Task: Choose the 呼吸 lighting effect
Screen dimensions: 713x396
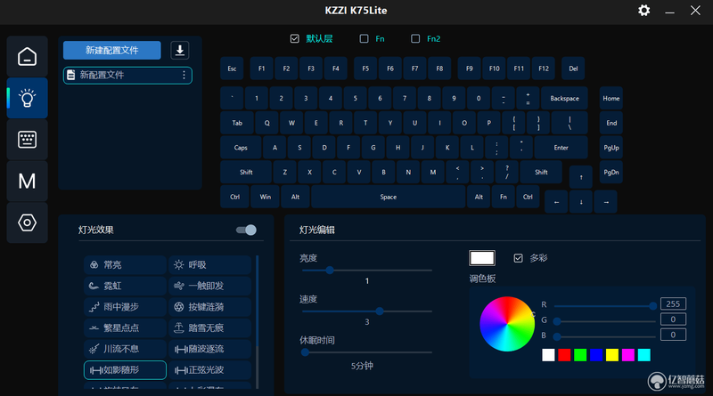Action: click(x=210, y=265)
